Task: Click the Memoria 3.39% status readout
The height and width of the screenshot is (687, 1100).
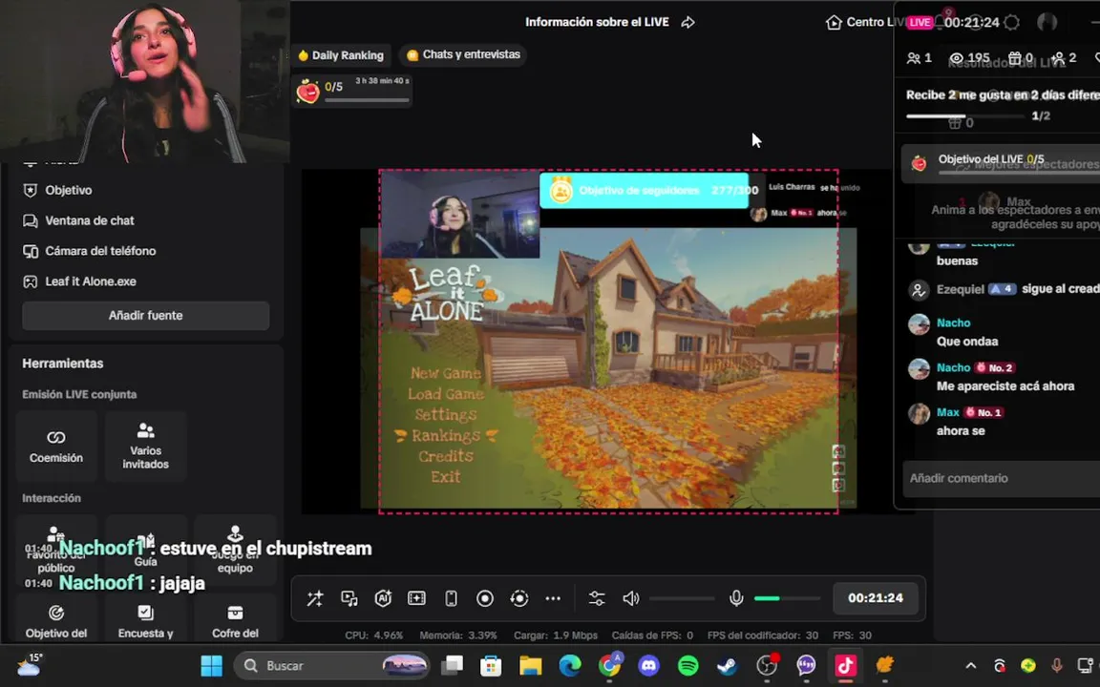Action: [458, 635]
